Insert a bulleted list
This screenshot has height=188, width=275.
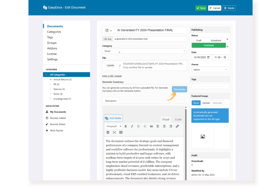click(x=139, y=126)
